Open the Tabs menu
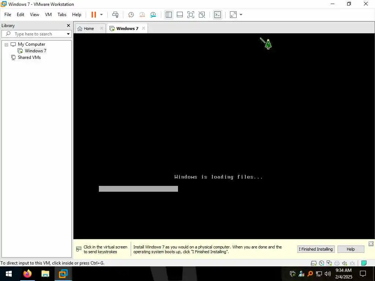 click(x=62, y=15)
